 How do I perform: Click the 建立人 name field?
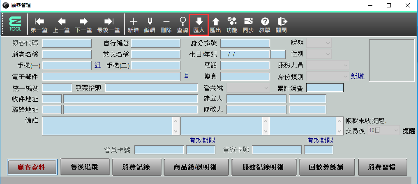click(256, 99)
